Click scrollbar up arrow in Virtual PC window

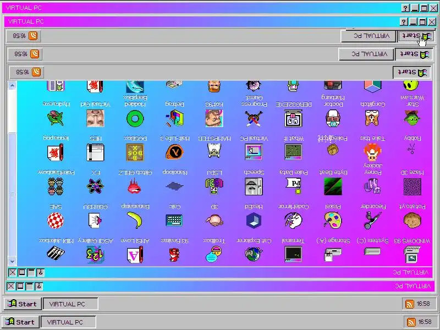pos(12,85)
